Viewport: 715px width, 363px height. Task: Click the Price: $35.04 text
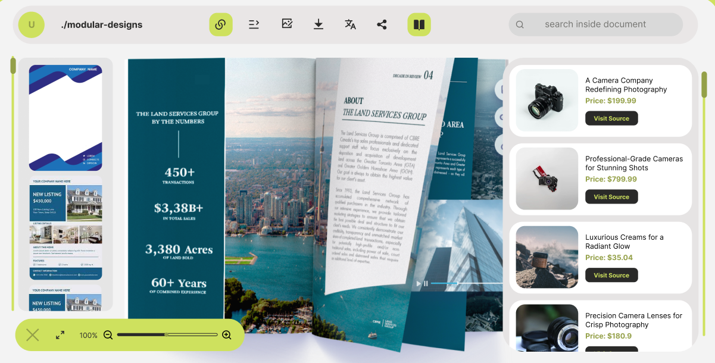pyautogui.click(x=609, y=258)
